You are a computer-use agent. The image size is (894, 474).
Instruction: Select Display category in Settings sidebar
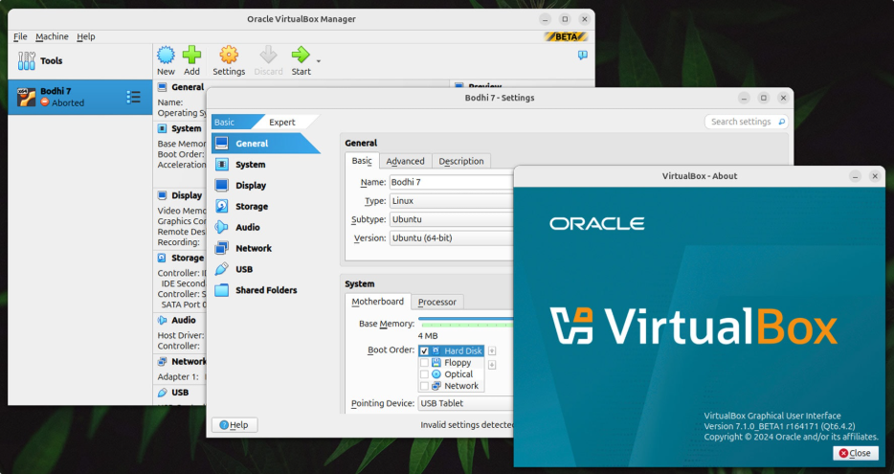pos(266,186)
